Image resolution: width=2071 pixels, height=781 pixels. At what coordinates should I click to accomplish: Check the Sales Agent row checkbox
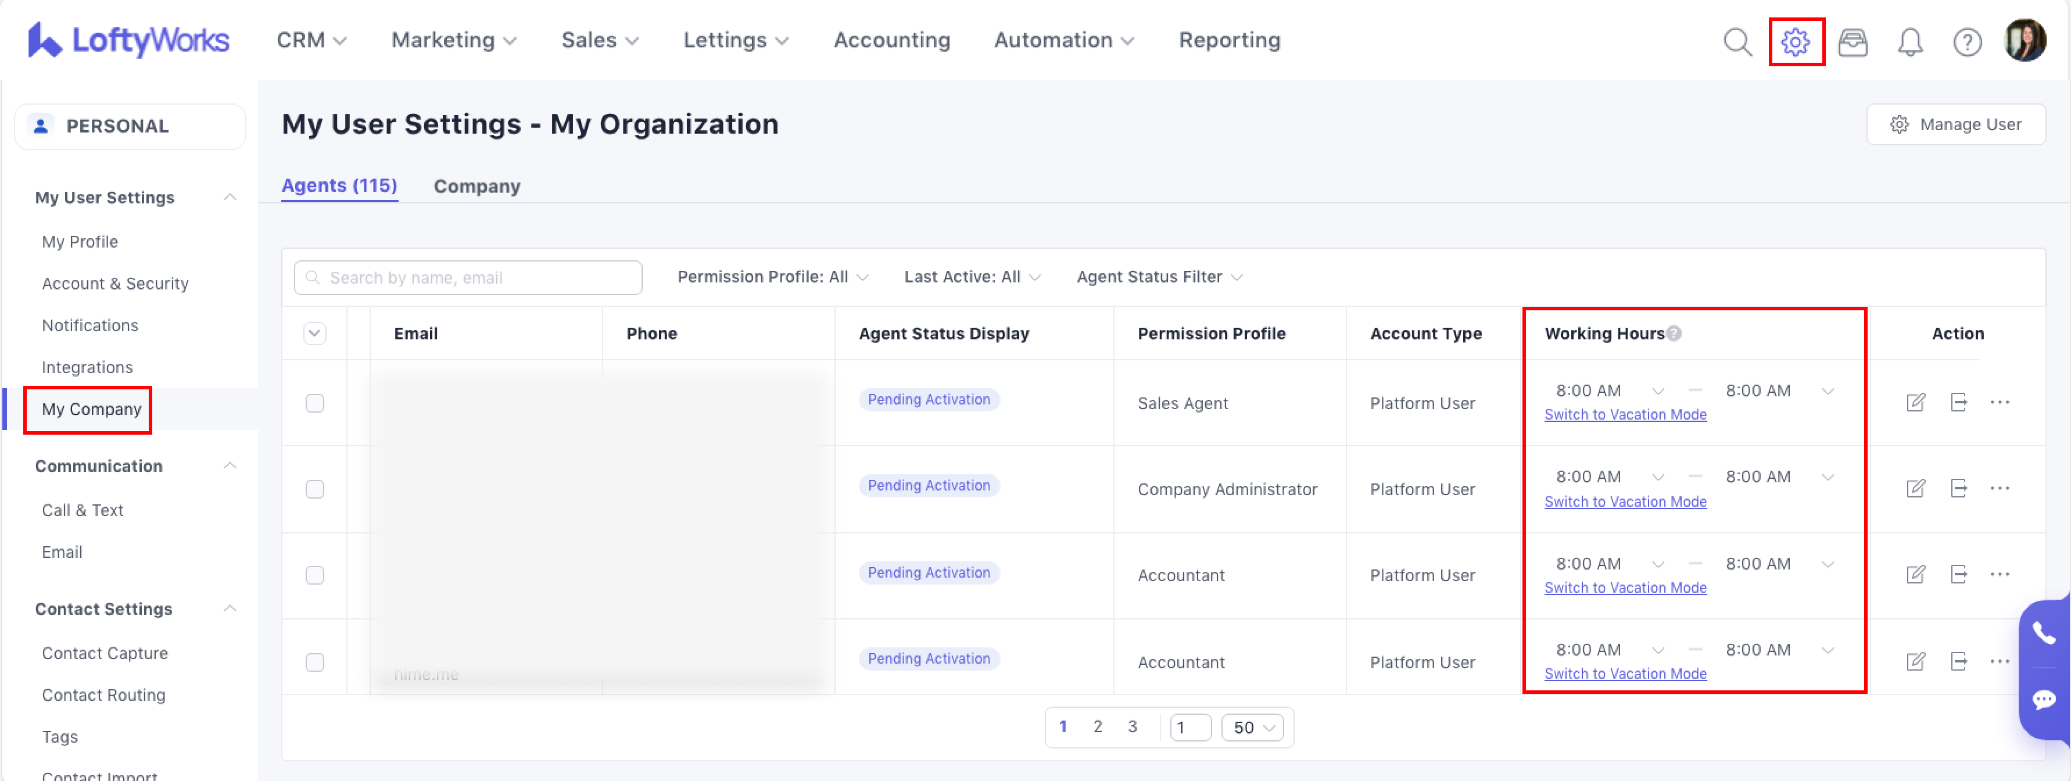coord(314,403)
